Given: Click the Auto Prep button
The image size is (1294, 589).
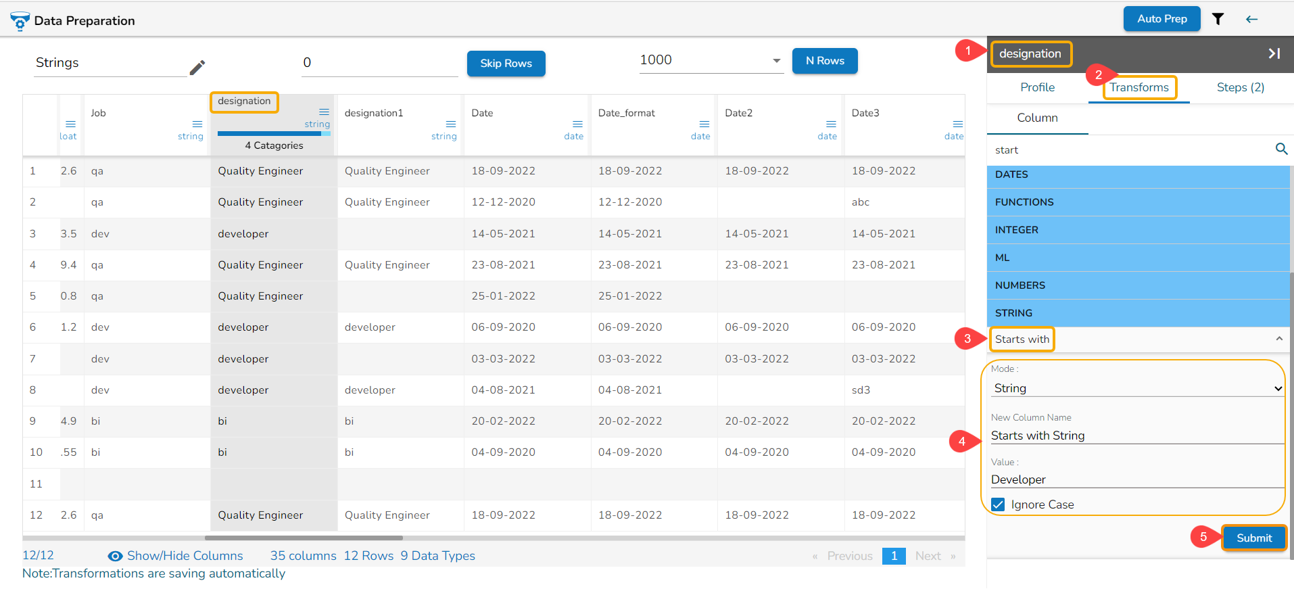Looking at the screenshot, I should click(x=1161, y=19).
